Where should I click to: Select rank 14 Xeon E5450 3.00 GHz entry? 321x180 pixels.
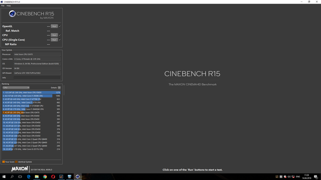(32, 135)
